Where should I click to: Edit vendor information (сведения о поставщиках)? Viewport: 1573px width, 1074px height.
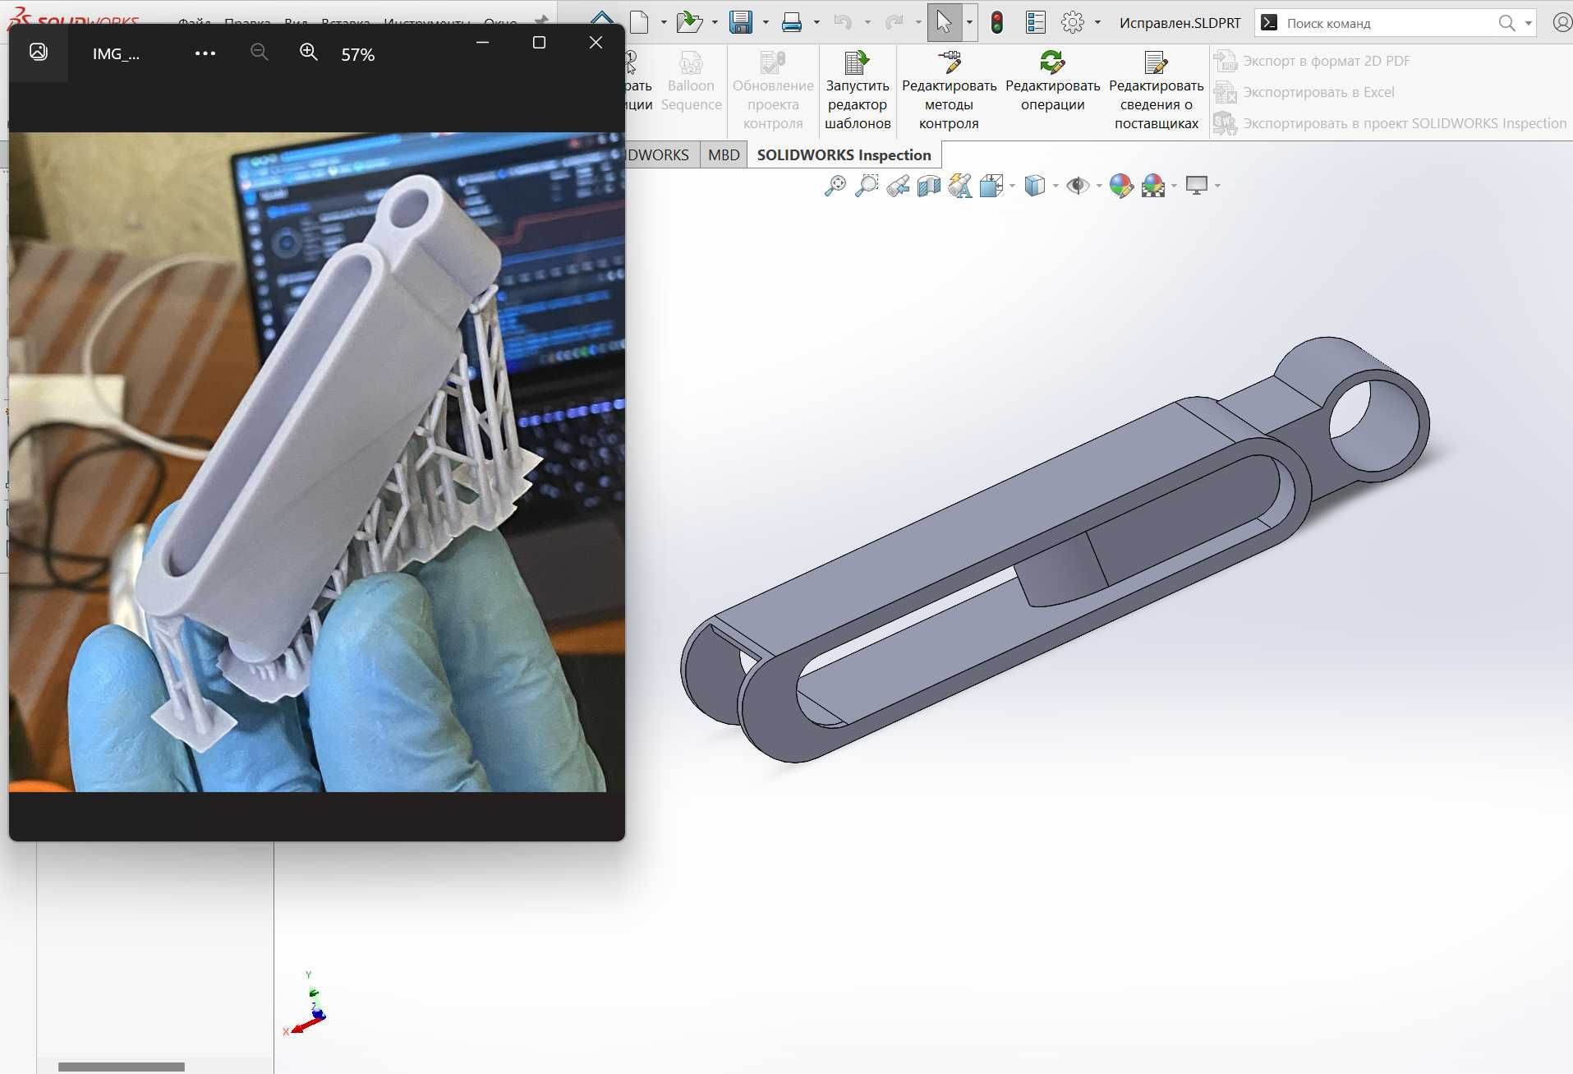[1156, 90]
